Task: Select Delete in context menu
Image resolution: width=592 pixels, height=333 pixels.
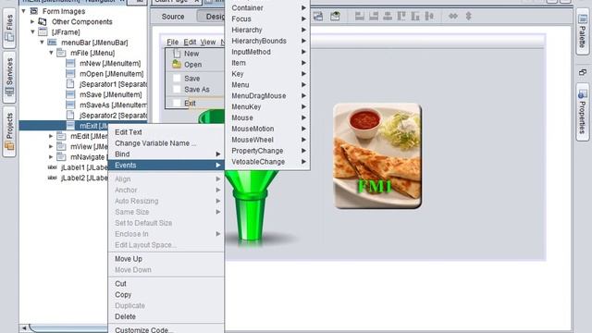Action: point(166,316)
